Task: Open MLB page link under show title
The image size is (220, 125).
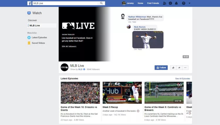Action: [80, 69]
